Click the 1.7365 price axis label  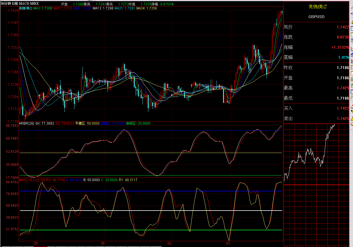pos(13,35)
